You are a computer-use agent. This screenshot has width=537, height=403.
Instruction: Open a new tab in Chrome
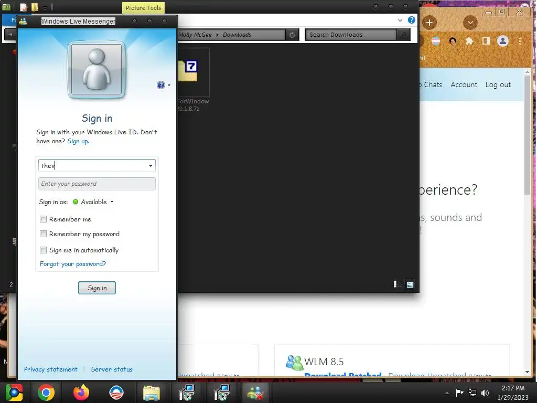point(429,23)
